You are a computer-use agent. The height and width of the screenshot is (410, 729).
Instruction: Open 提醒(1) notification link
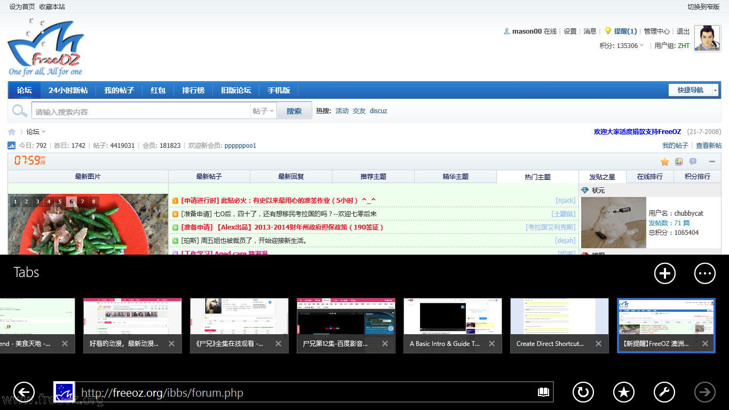pos(625,31)
